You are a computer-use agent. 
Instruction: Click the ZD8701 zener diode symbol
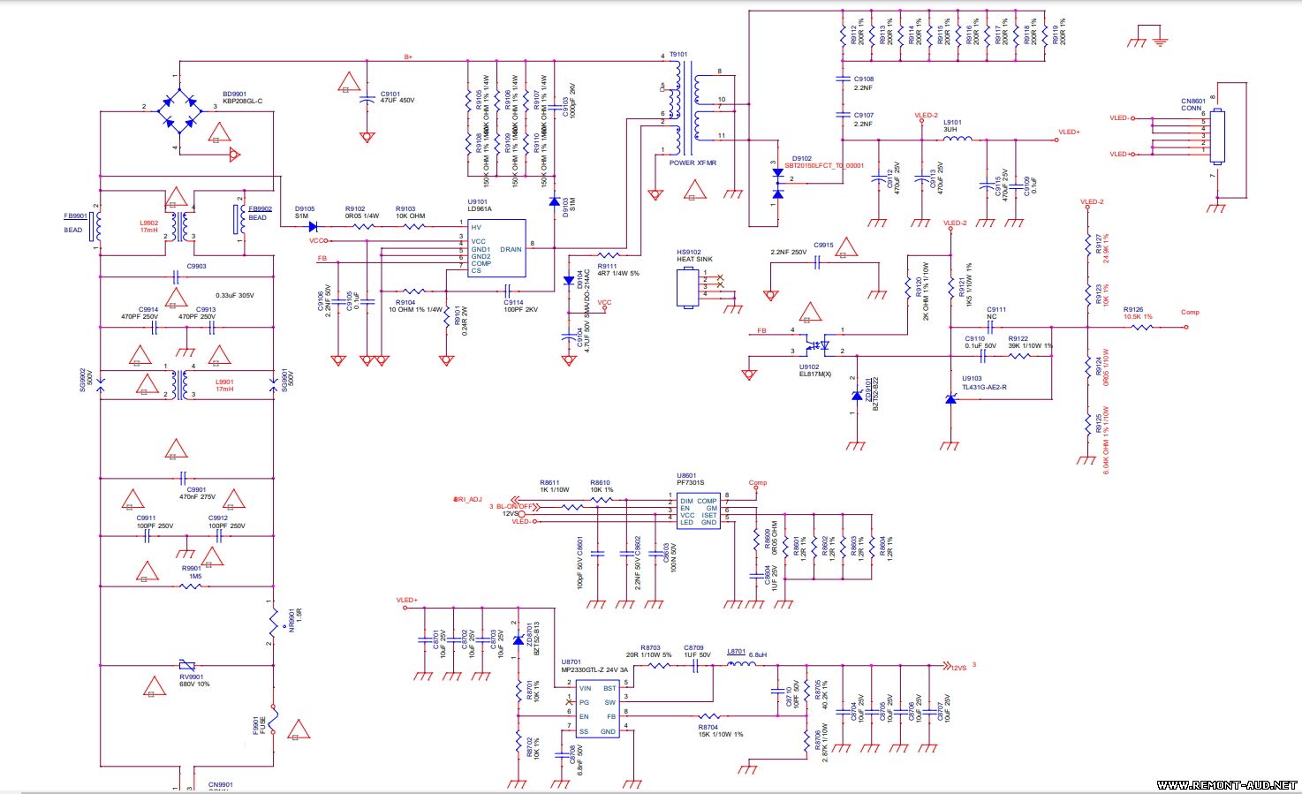tap(518, 640)
